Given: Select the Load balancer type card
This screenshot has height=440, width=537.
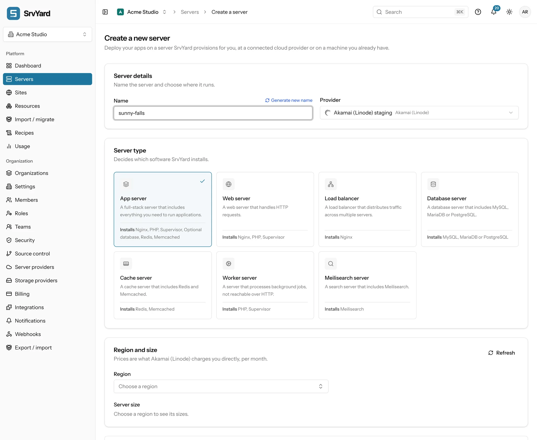Looking at the screenshot, I should pyautogui.click(x=367, y=209).
